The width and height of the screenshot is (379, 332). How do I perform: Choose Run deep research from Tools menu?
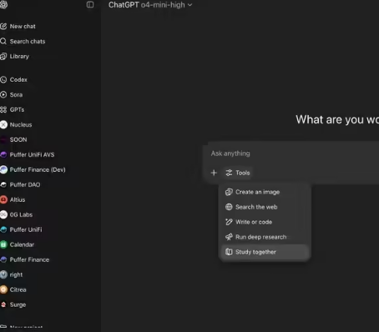[265, 237]
